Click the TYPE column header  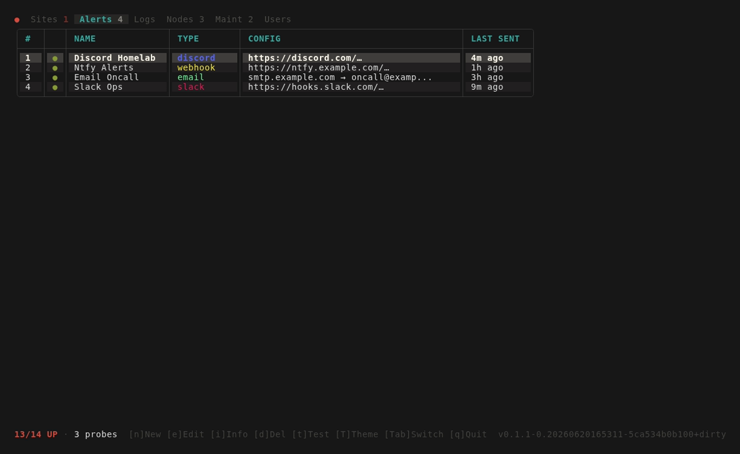pos(188,38)
